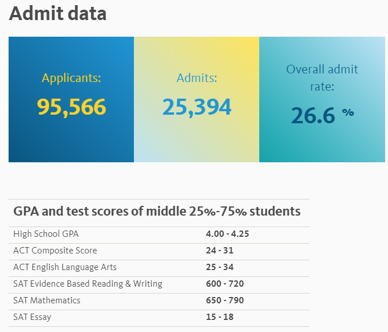Click SAT Evidence Based Reading & Writing label
The width and height of the screenshot is (388, 332).
(88, 284)
